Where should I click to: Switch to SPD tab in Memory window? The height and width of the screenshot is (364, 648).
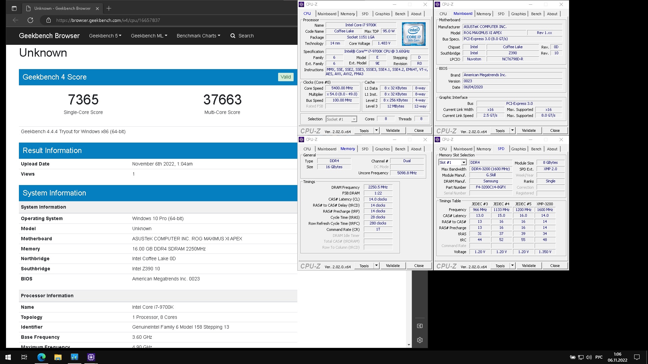click(365, 149)
